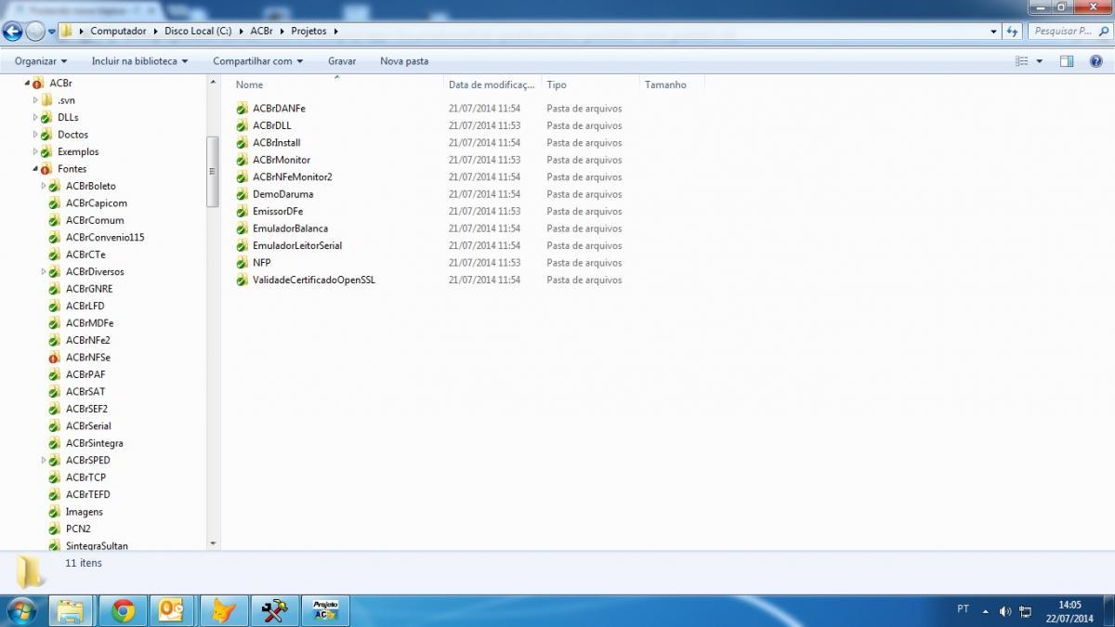This screenshot has width=1115, height=627.
Task: Create a Nova pasta
Action: [x=404, y=61]
